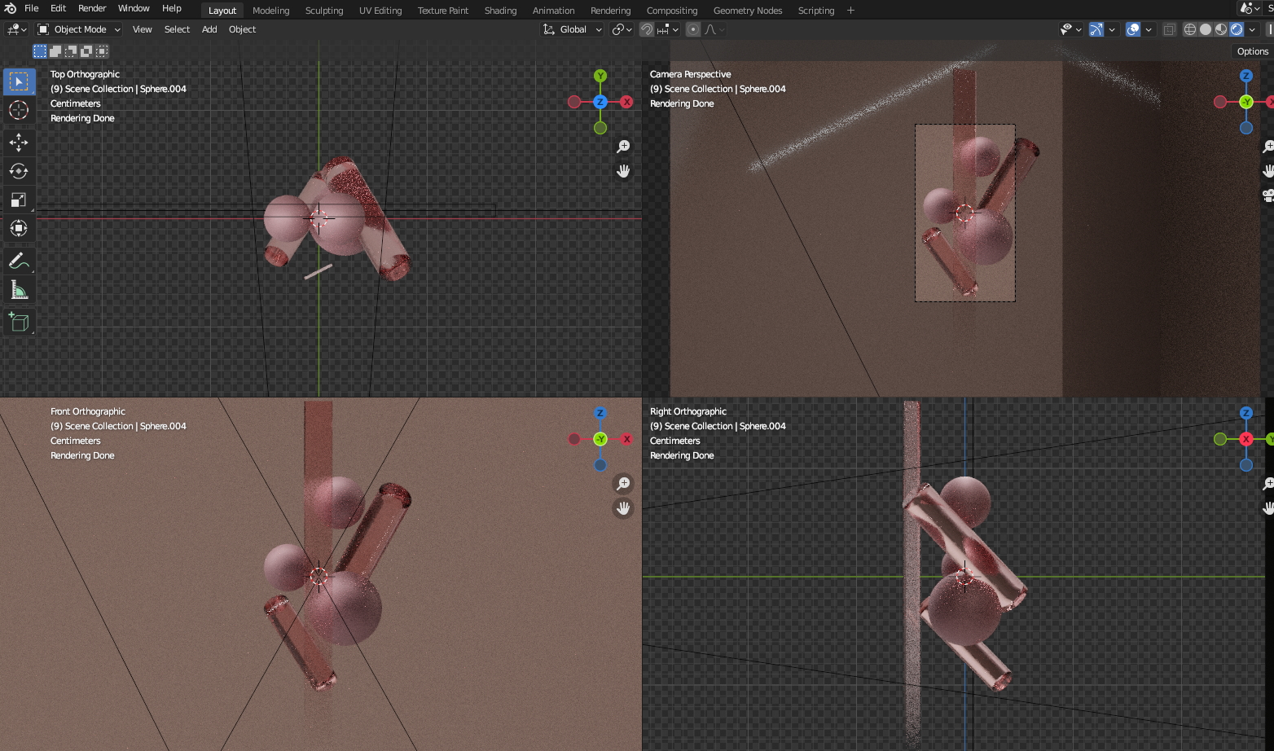Select the Annotate pencil tool
Viewport: 1274px width, 751px height.
tap(19, 261)
